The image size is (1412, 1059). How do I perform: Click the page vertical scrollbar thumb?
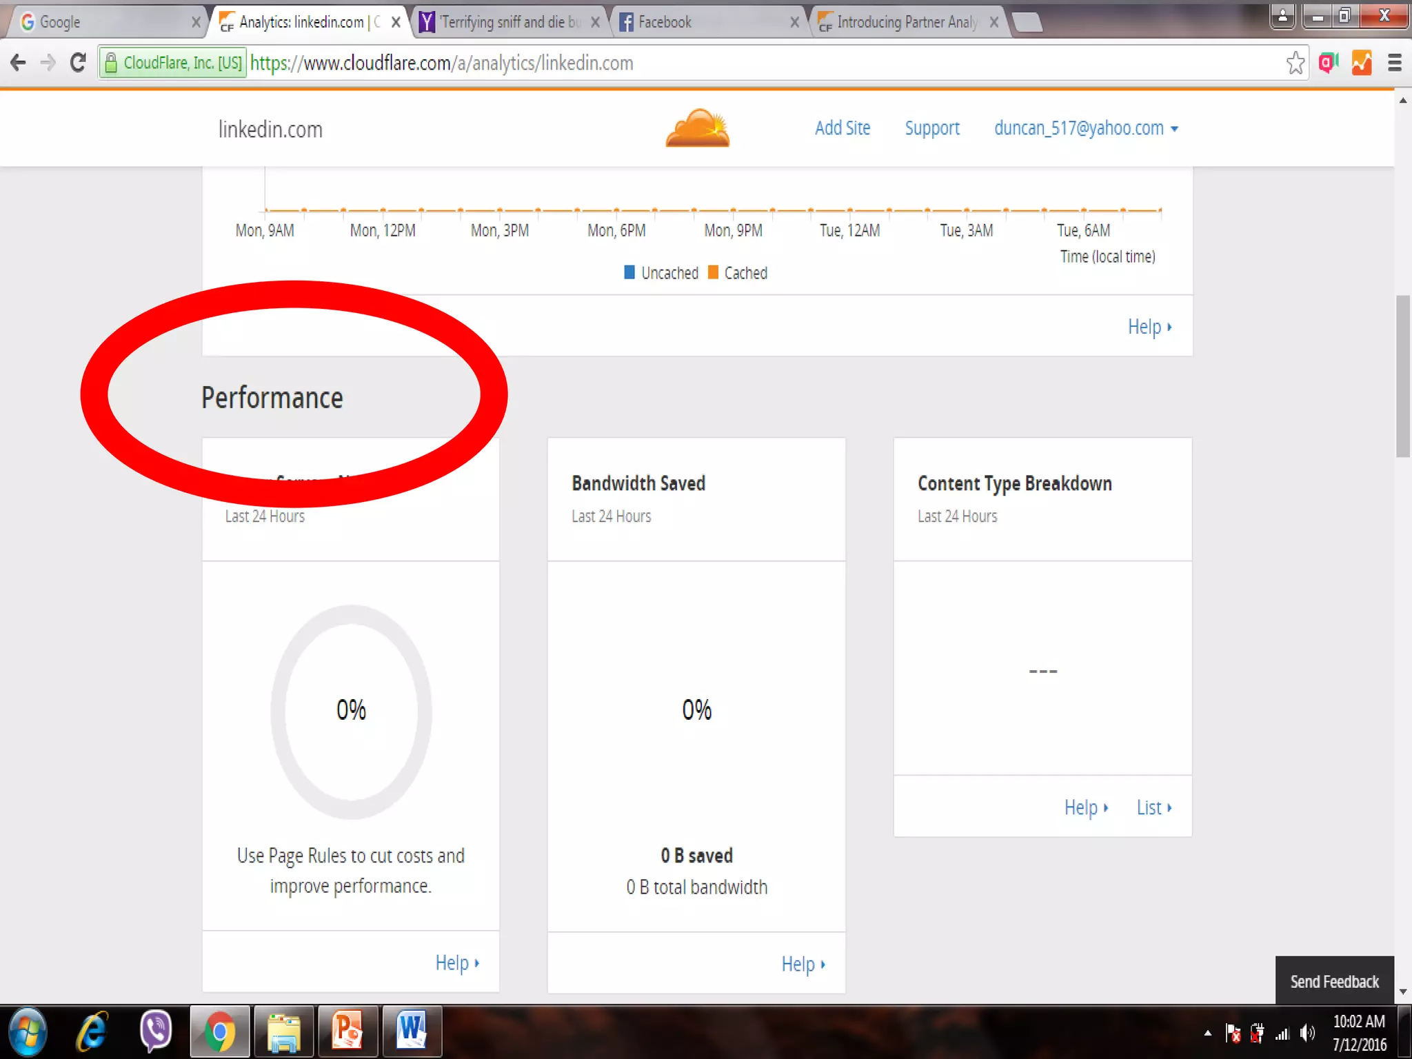1402,376
